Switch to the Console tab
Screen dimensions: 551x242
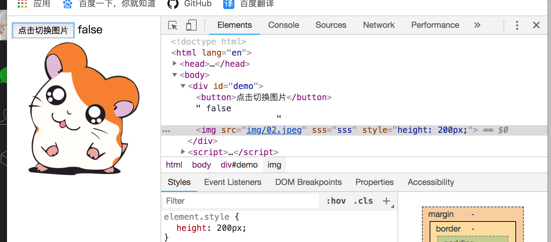click(284, 25)
